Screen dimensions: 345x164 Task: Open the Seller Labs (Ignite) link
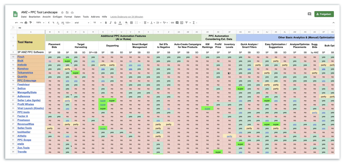point(29,100)
